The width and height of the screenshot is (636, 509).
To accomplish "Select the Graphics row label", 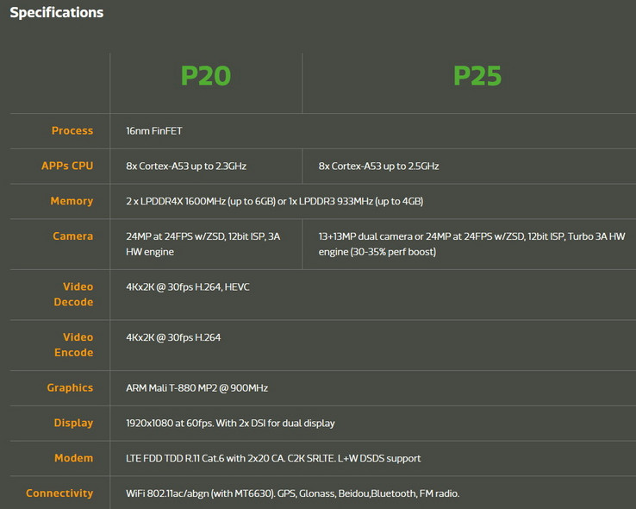I will pos(70,388).
